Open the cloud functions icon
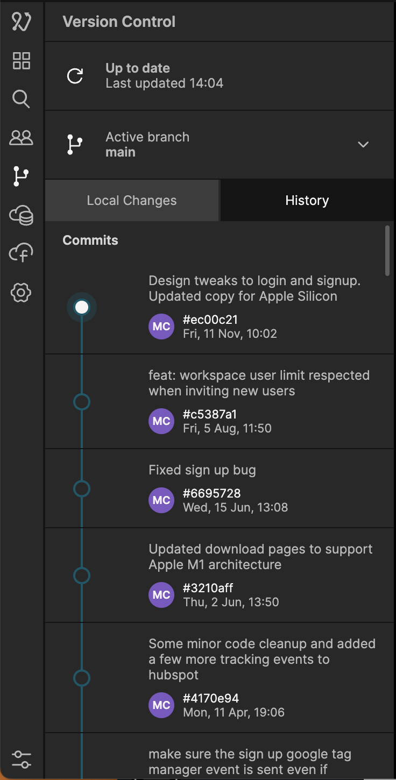 click(x=22, y=253)
